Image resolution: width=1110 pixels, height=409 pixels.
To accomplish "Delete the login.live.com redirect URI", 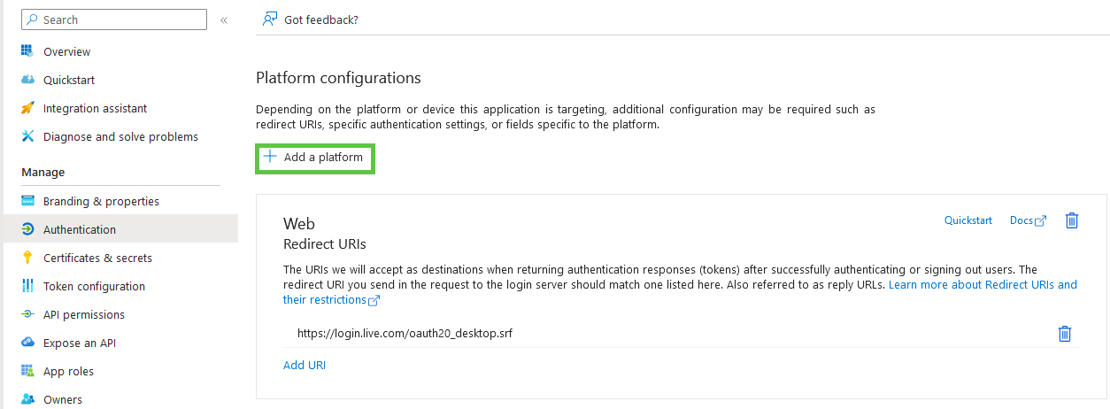I will [x=1065, y=334].
